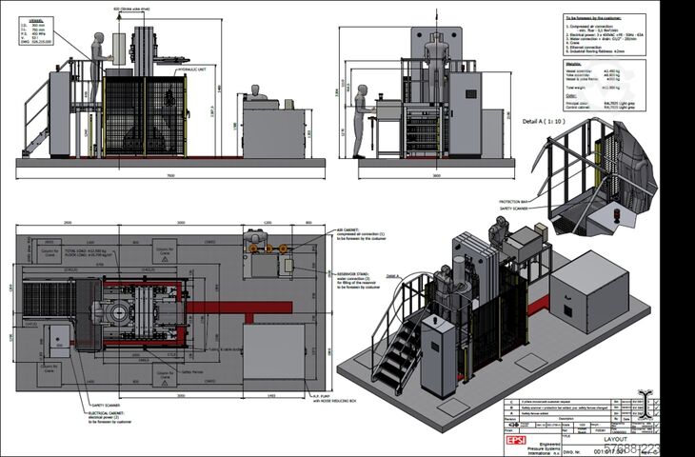Click the orange air cabinet valves in plan view

tap(268, 248)
